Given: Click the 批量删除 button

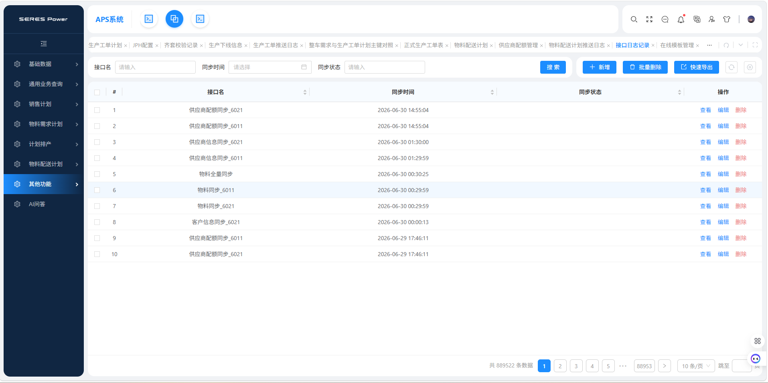Looking at the screenshot, I should 645,67.
